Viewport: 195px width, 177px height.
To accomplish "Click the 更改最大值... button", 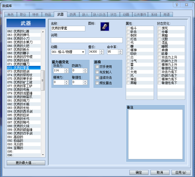I will [26, 163].
